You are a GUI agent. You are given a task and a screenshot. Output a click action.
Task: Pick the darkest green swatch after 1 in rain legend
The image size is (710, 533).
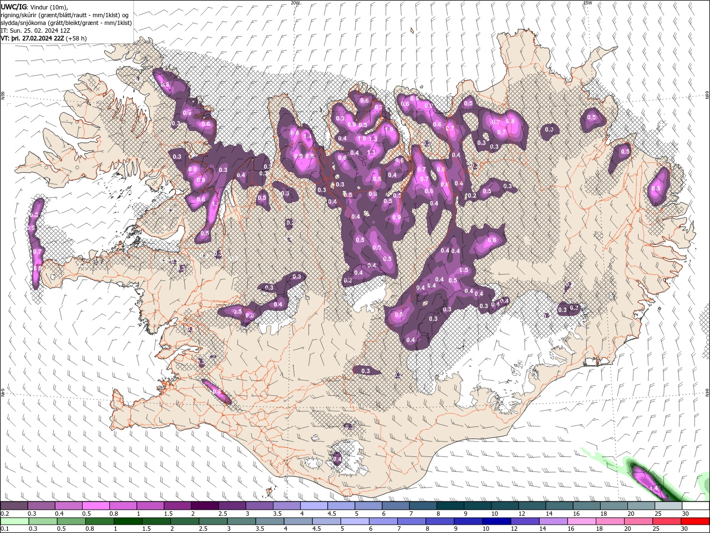coord(128,521)
